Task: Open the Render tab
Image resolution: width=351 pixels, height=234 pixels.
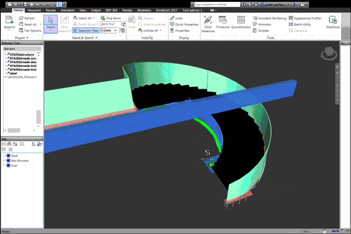Action: 127,10
